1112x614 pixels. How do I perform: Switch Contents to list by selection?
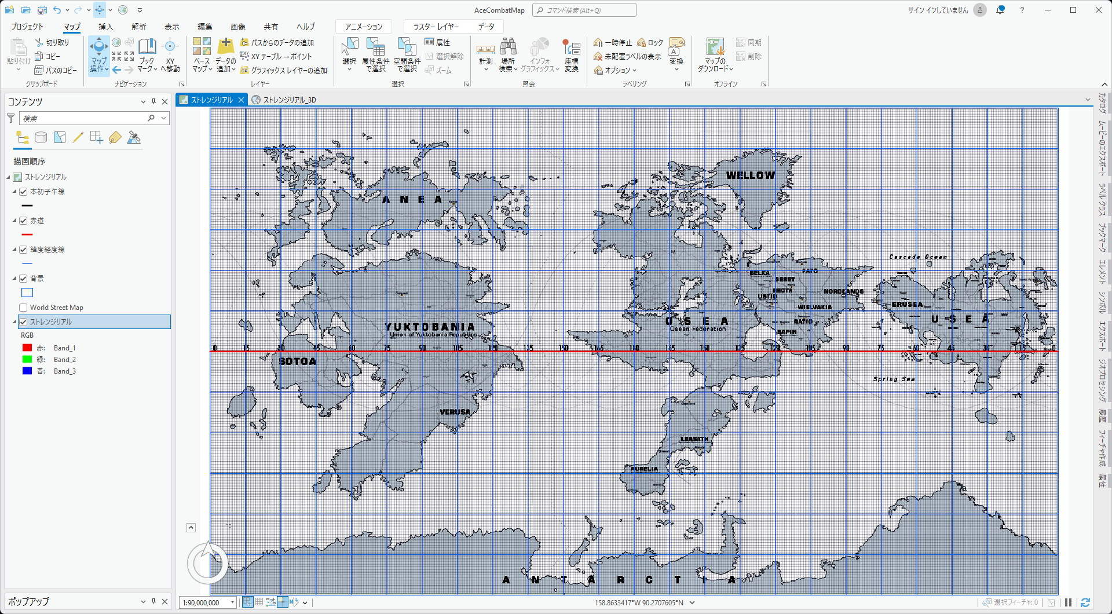click(x=60, y=137)
